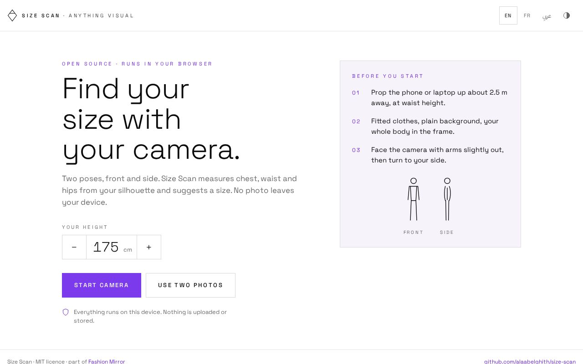Click the 'FRONT' caption under the figure
The width and height of the screenshot is (583, 364).
pos(413,233)
